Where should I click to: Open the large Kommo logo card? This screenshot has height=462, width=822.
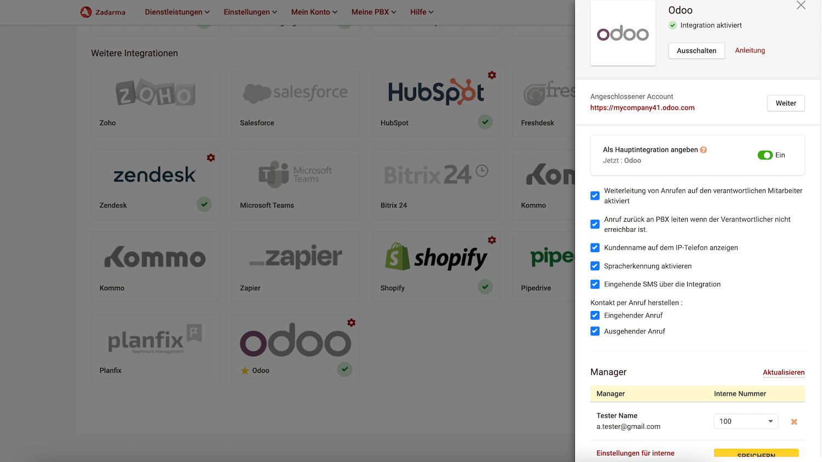tap(155, 267)
